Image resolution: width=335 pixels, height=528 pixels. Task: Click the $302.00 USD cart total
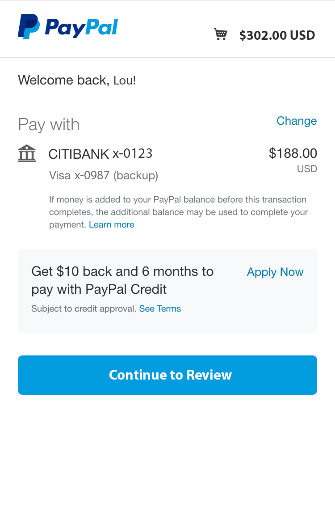(277, 35)
